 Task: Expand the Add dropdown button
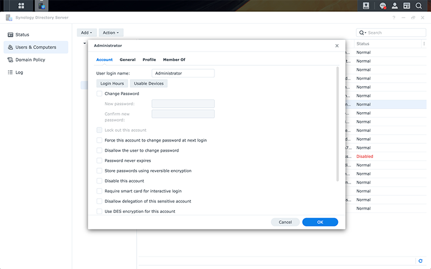click(86, 33)
